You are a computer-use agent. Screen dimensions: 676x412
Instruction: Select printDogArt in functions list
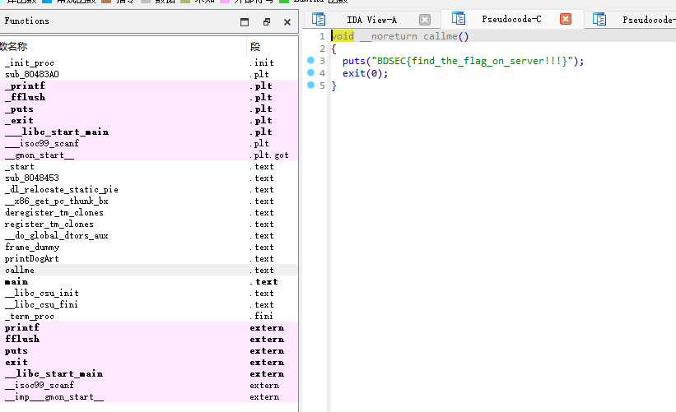pyautogui.click(x=149, y=258)
